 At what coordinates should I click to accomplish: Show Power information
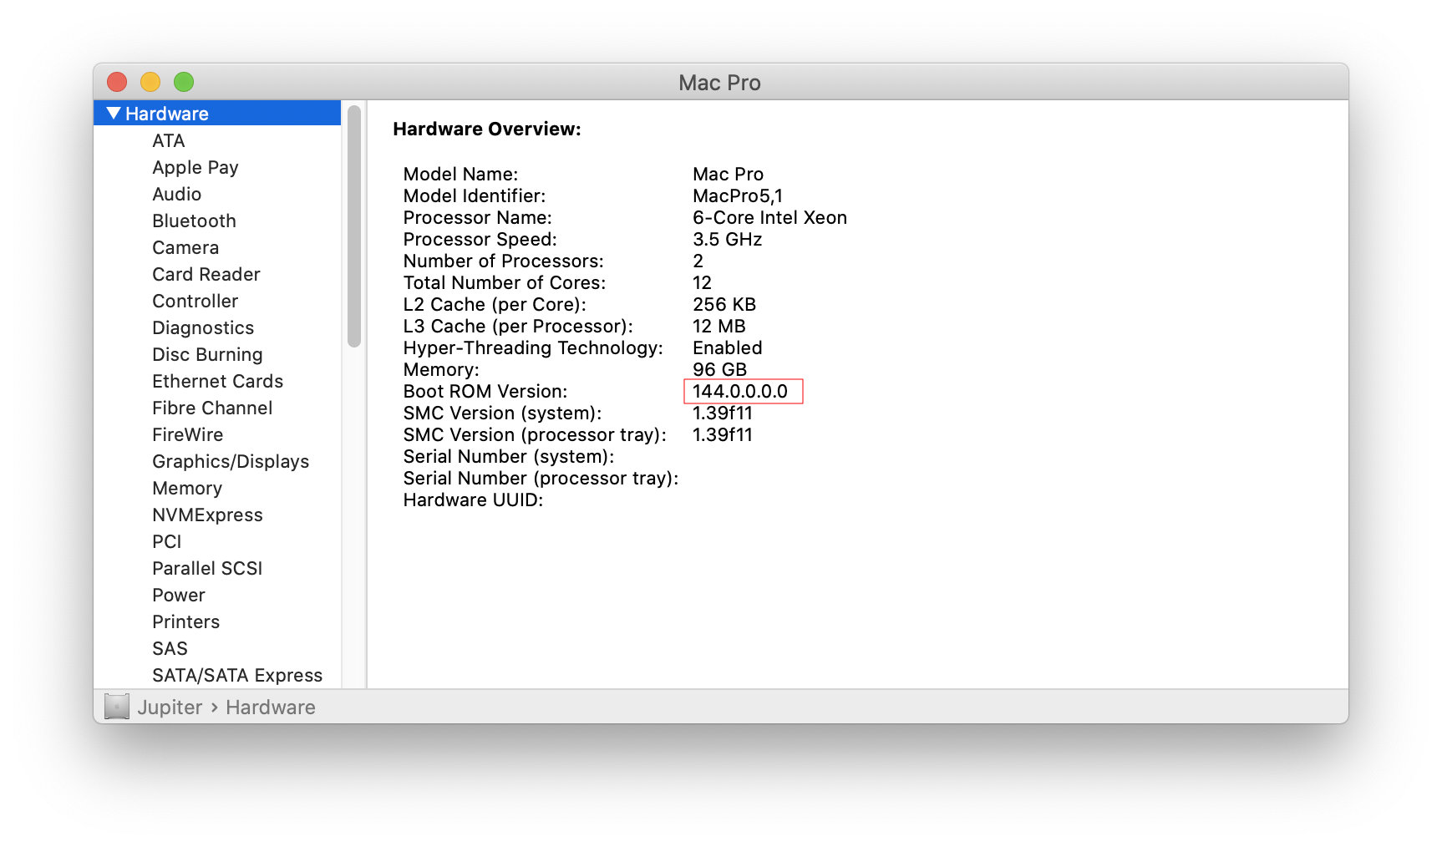(x=178, y=595)
